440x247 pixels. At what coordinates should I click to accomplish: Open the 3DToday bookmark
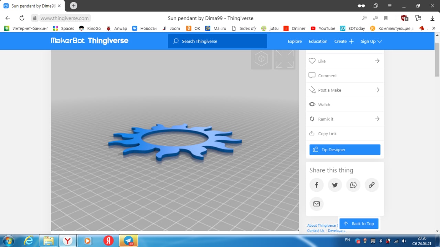[x=353, y=29]
